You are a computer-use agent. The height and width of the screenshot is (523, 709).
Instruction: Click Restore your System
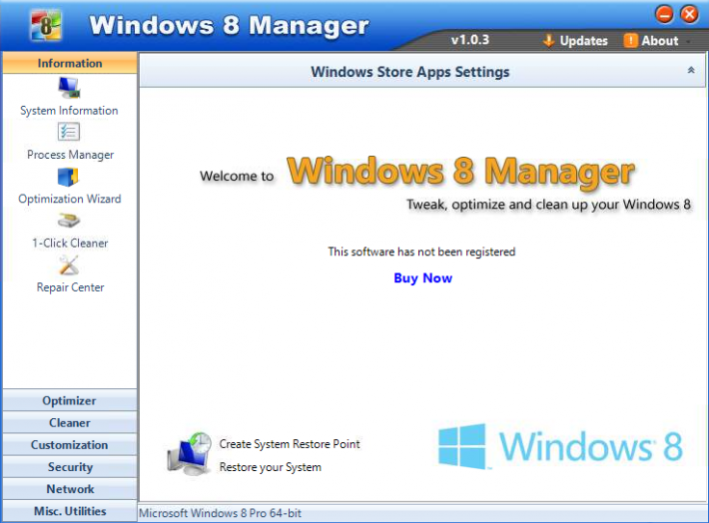tap(271, 467)
